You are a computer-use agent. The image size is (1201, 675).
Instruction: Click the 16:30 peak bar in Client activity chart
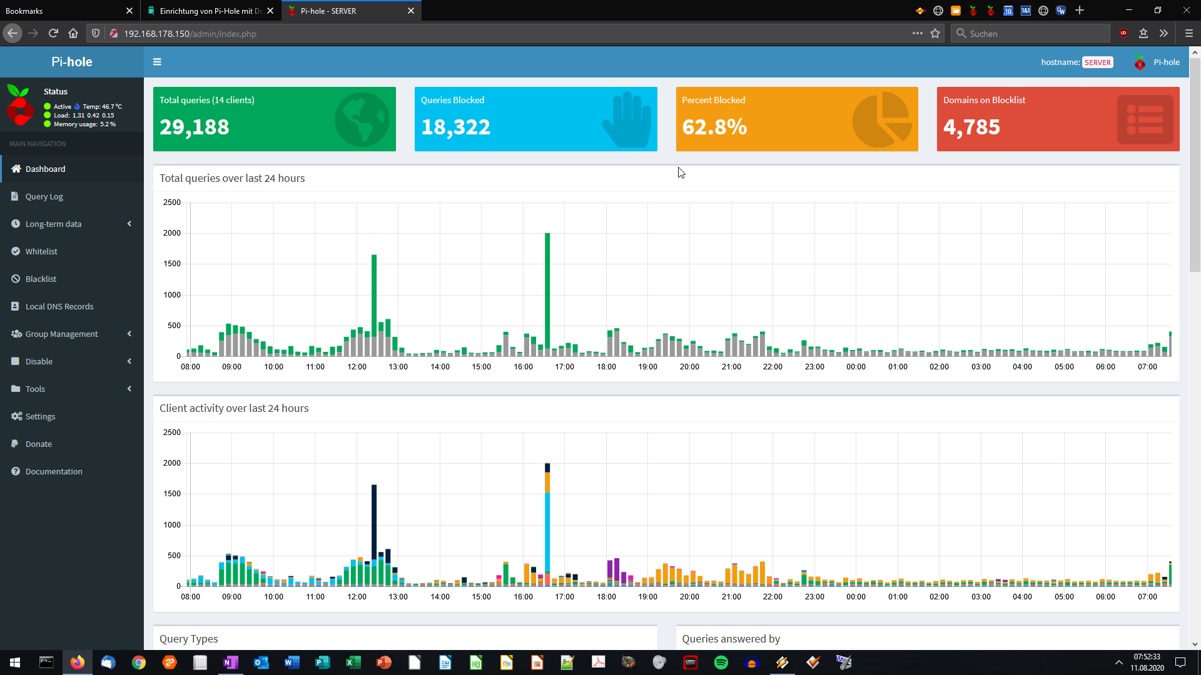click(x=547, y=524)
